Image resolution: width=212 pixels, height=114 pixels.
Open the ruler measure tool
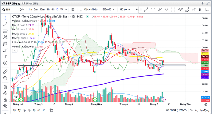click(x=5, y=72)
